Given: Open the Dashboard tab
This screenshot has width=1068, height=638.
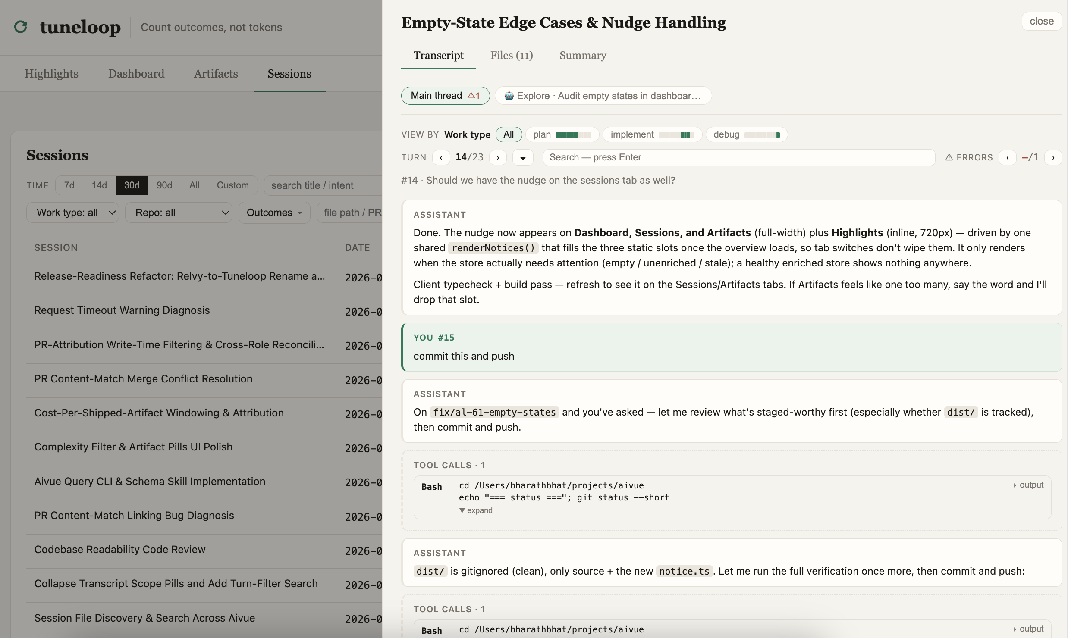Looking at the screenshot, I should (x=136, y=74).
